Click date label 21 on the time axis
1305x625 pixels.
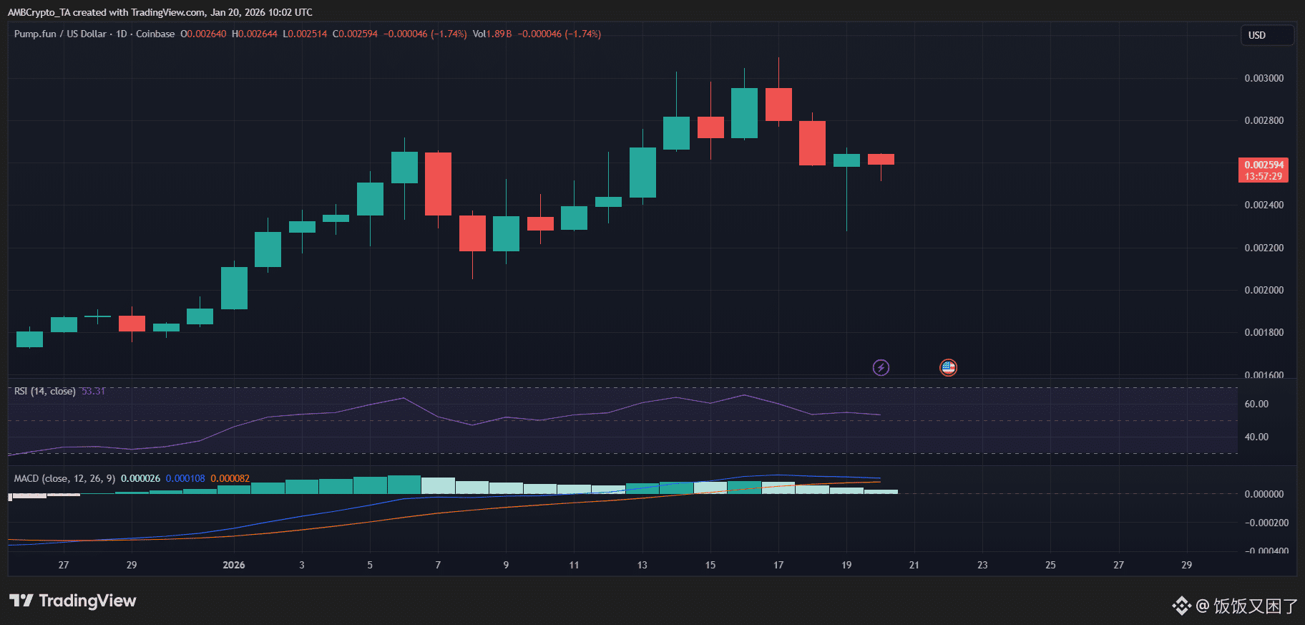tap(914, 565)
